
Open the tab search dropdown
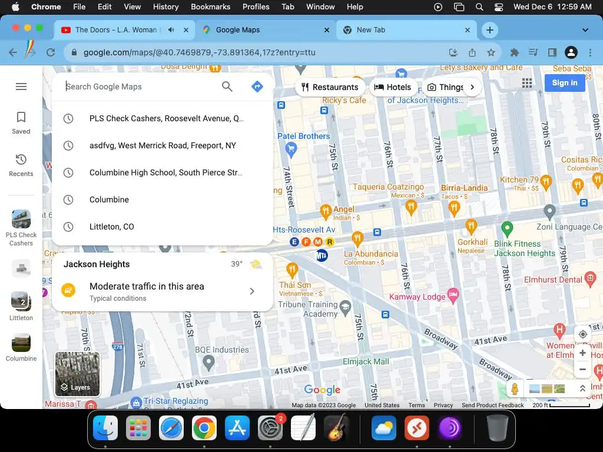(585, 30)
